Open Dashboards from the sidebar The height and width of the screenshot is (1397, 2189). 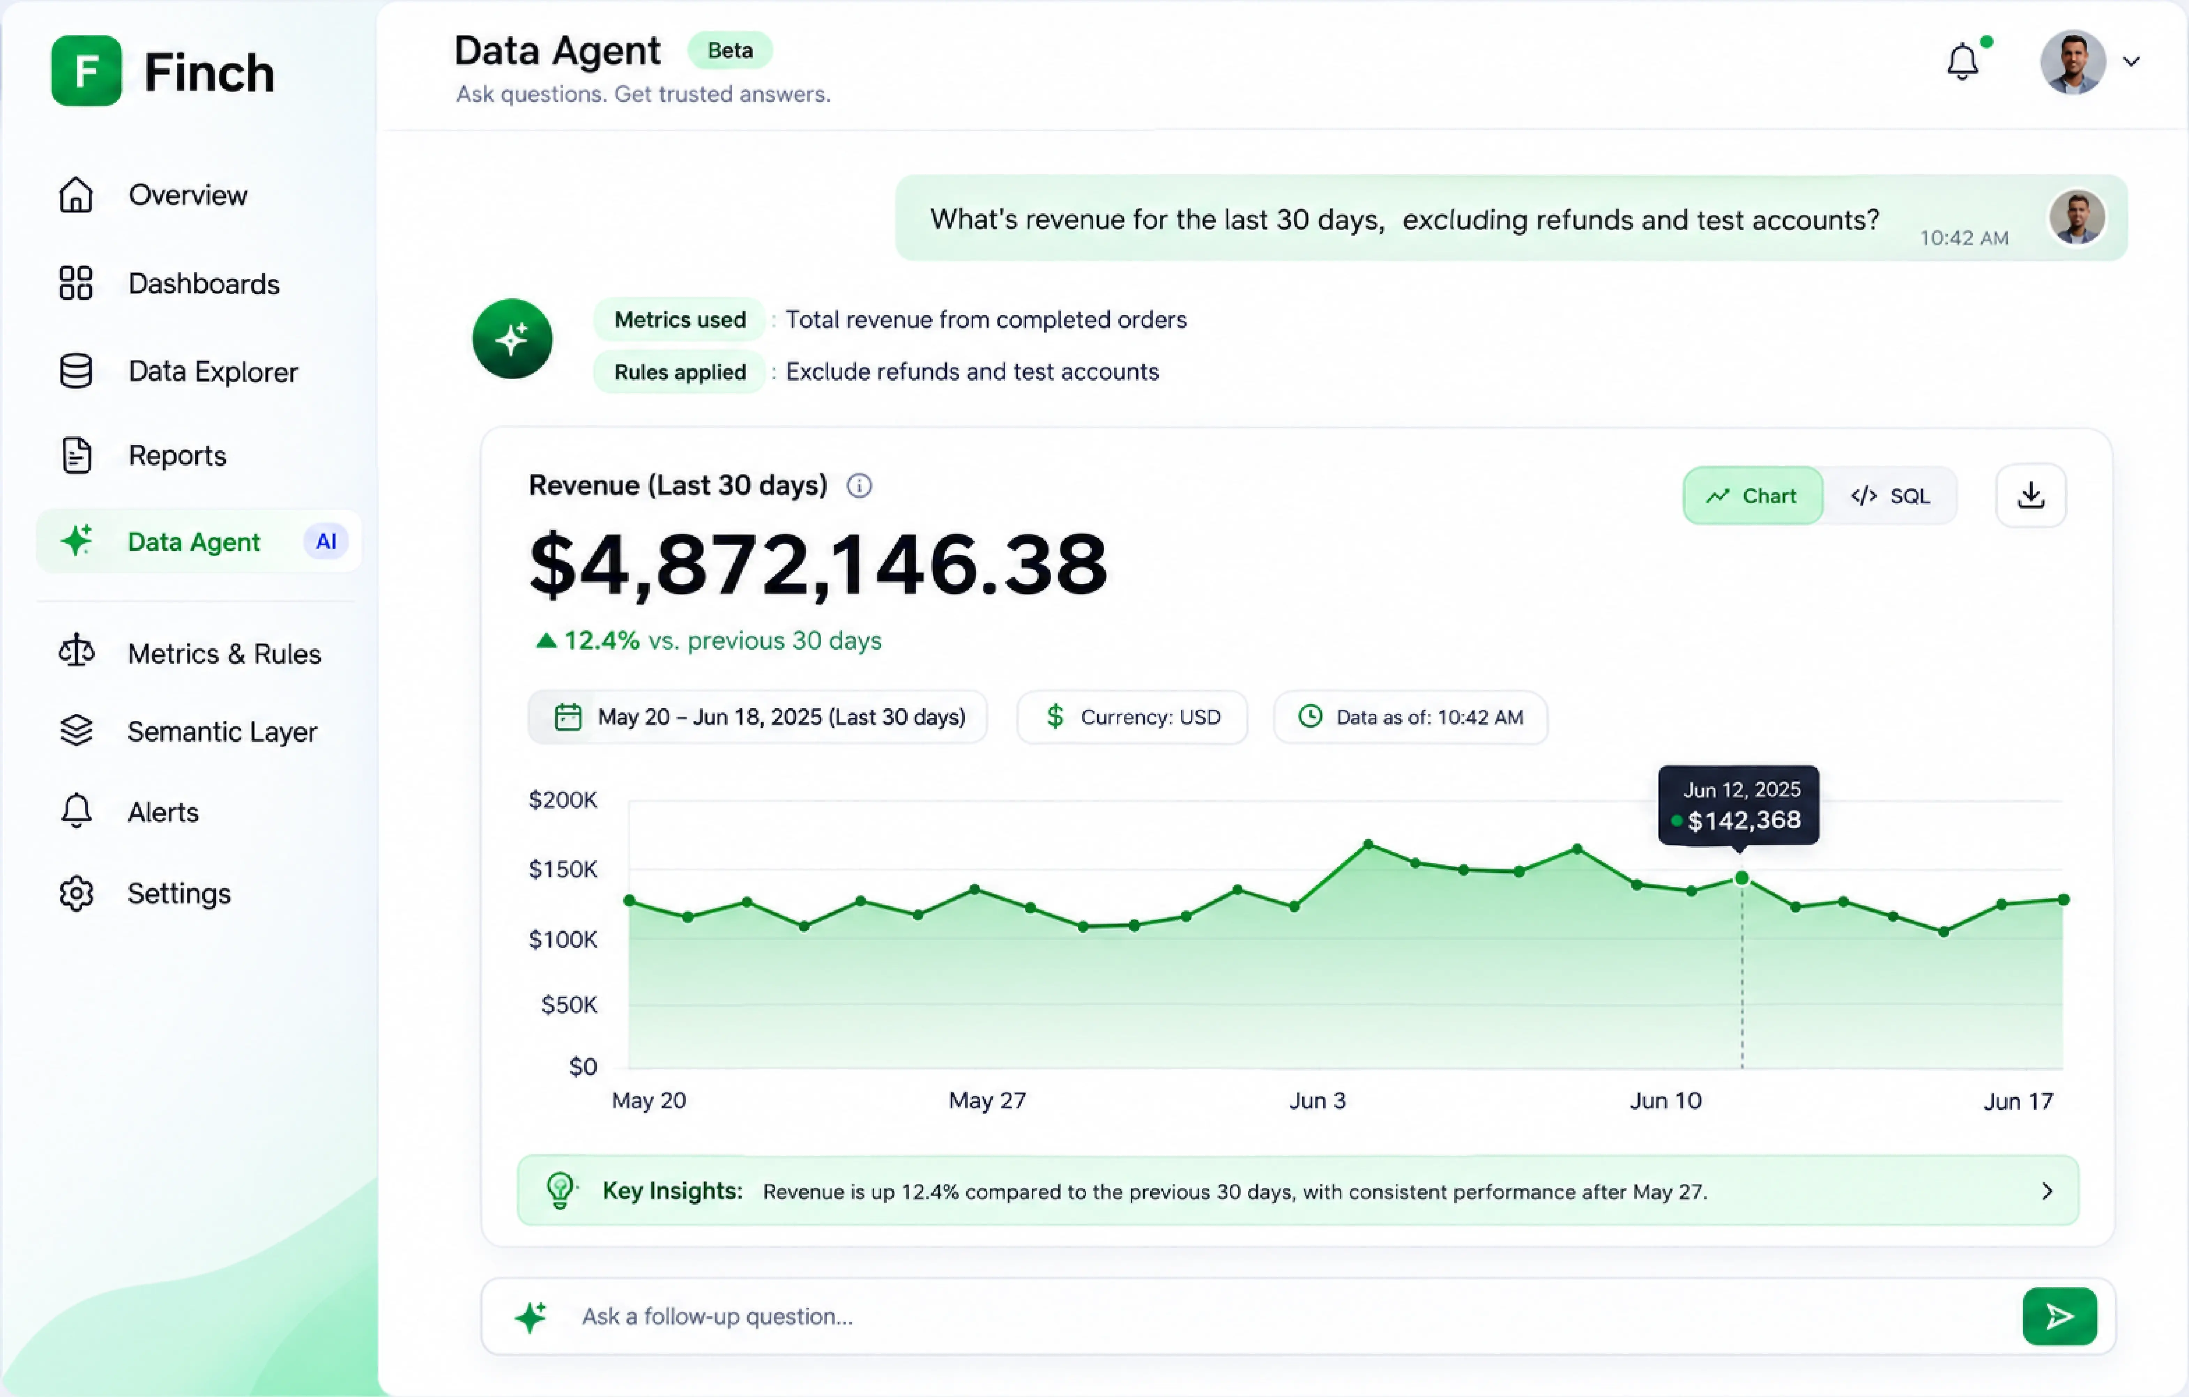click(204, 284)
